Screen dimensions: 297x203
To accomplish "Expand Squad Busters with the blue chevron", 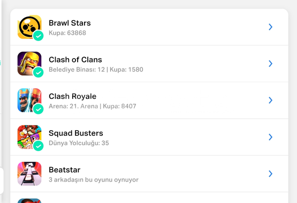I will (x=270, y=137).
